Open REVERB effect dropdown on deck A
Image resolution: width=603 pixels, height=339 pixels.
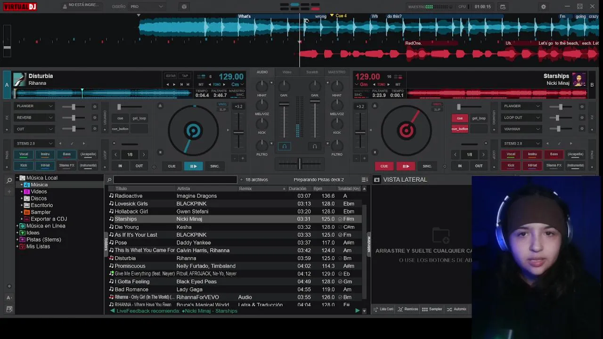click(34, 117)
